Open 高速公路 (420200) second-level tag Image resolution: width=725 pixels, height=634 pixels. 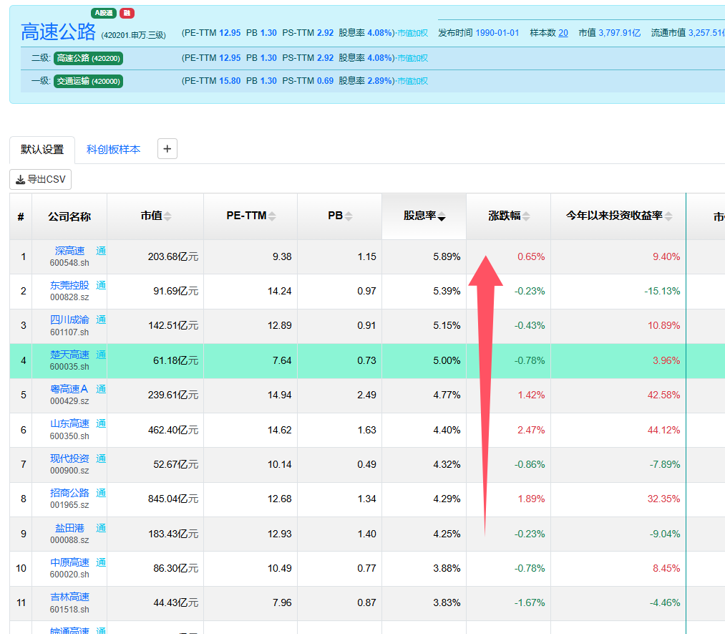point(88,58)
